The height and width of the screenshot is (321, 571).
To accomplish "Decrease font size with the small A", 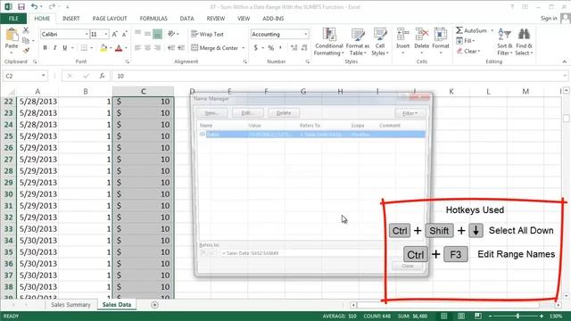I will click(124, 34).
